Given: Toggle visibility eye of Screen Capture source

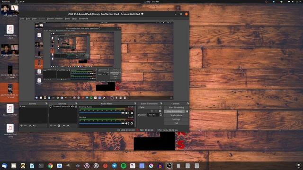Looking at the screenshot, I should 72,106.
